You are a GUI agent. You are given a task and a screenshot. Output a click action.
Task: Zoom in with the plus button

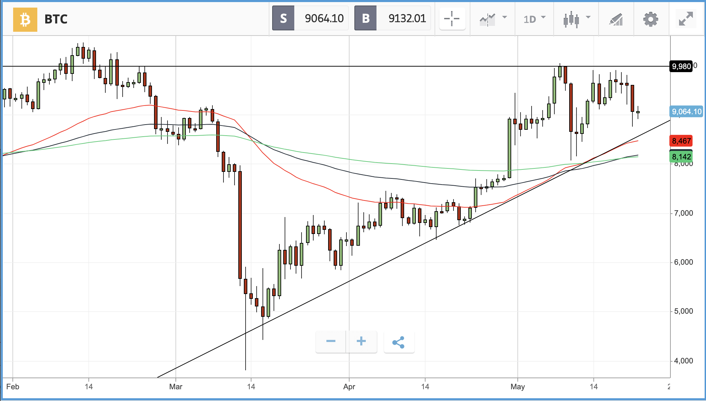click(x=361, y=341)
